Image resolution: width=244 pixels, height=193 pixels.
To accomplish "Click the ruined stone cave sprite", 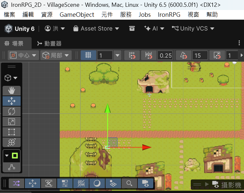I will pos(153,82).
